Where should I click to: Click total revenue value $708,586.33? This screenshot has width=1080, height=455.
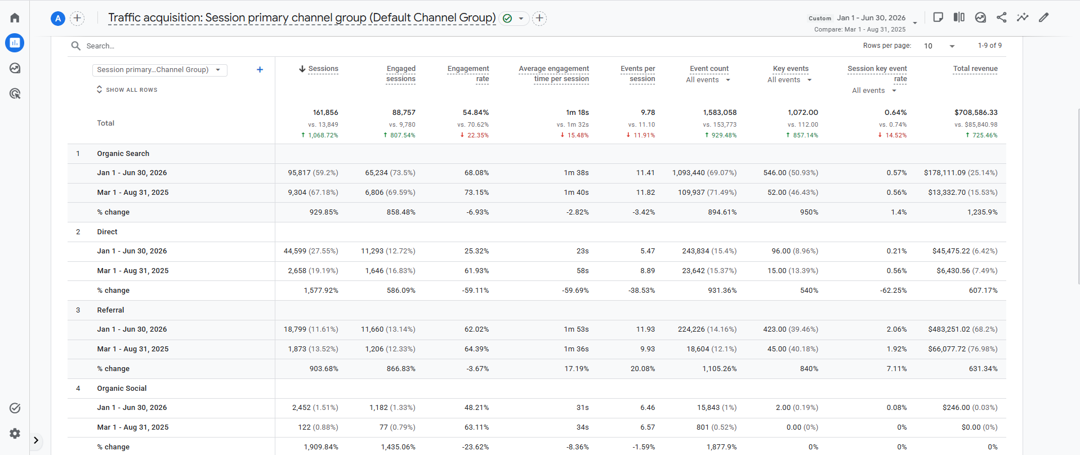click(x=976, y=113)
